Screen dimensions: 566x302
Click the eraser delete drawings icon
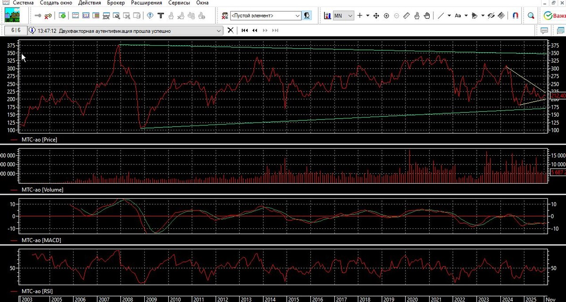point(501,16)
